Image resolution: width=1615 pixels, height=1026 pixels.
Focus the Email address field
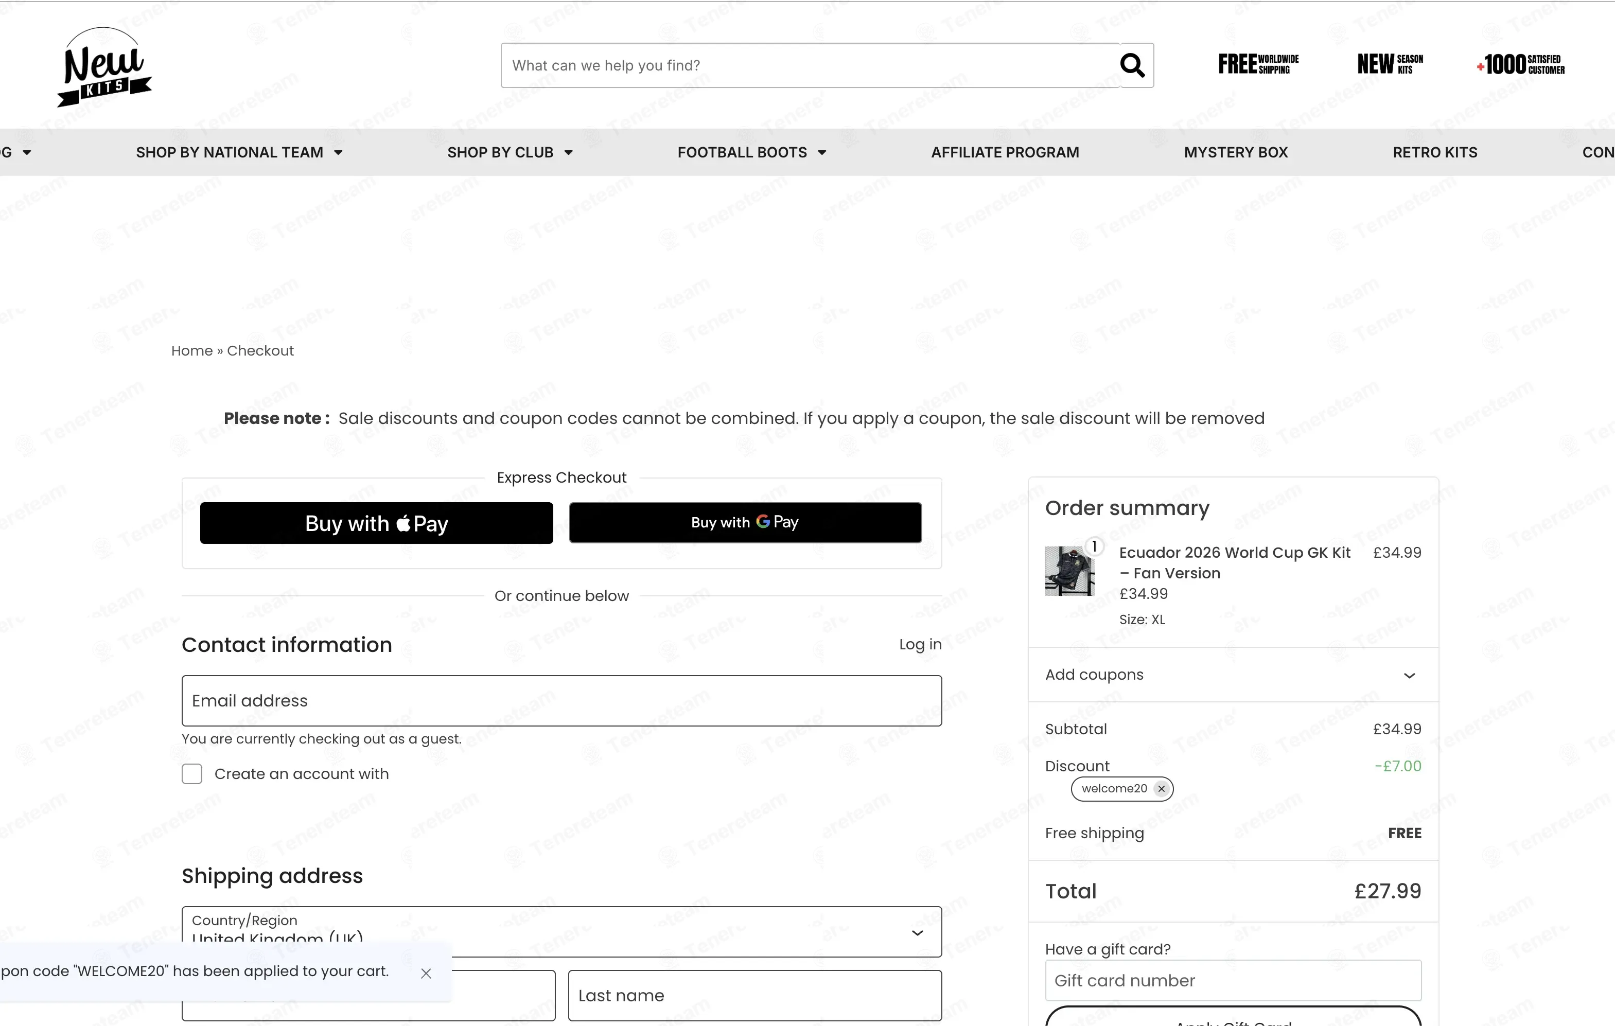coord(561,701)
